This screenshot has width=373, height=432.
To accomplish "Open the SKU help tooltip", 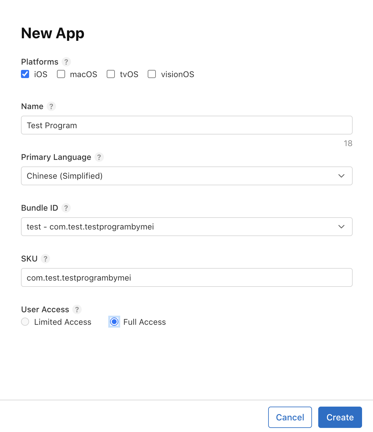I will coord(45,259).
